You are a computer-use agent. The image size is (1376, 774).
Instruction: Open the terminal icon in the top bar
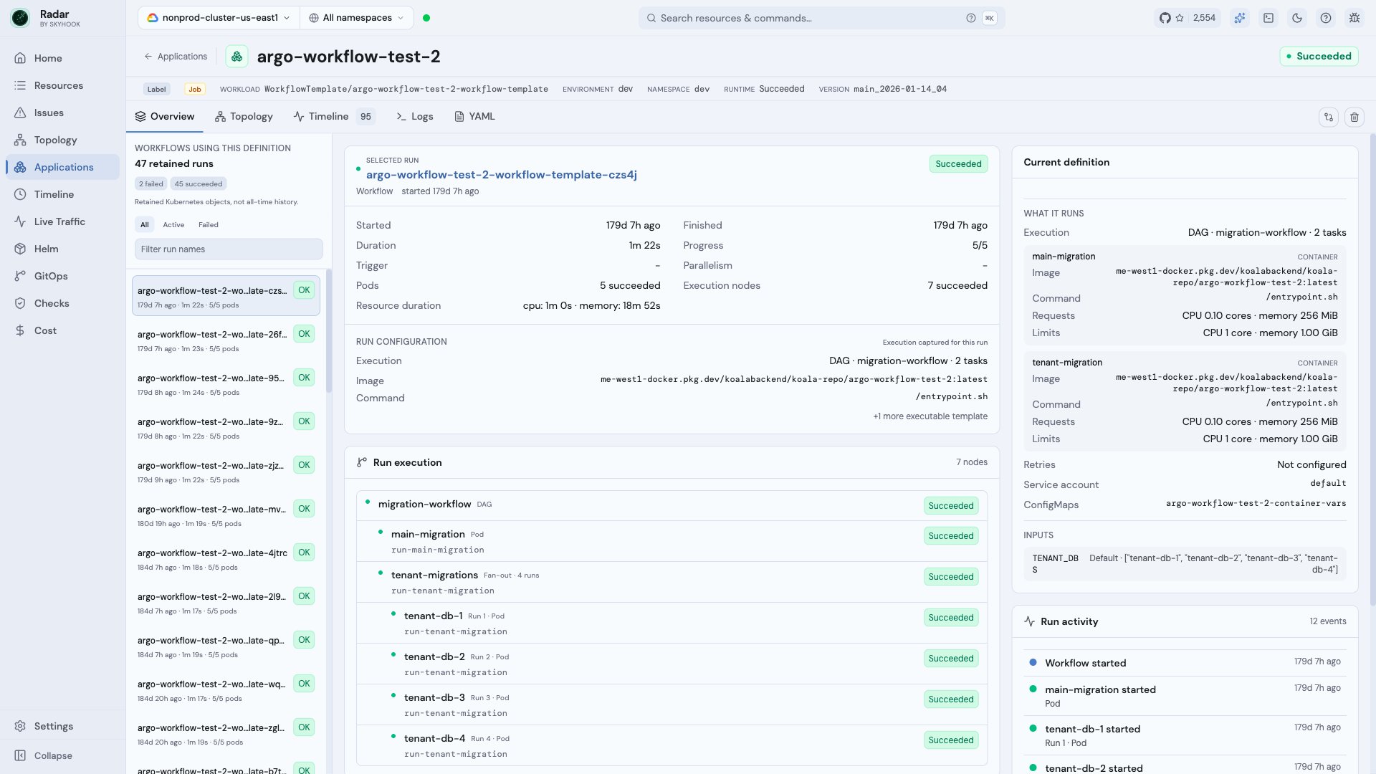[x=1268, y=18]
